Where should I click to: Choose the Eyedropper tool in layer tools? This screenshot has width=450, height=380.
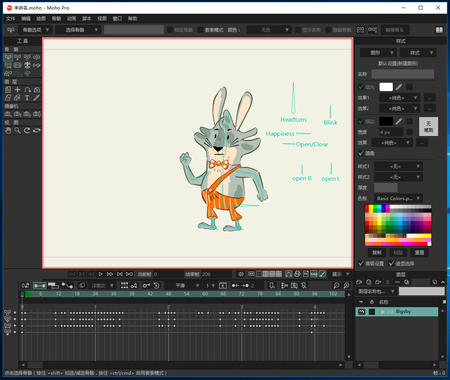tap(37, 98)
